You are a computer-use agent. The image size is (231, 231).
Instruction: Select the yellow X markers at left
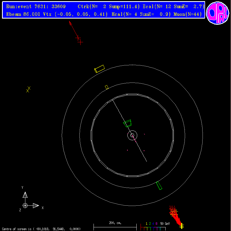[28, 90]
